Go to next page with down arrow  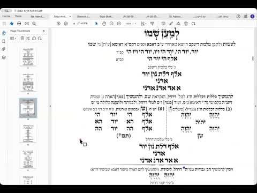[66, 24]
